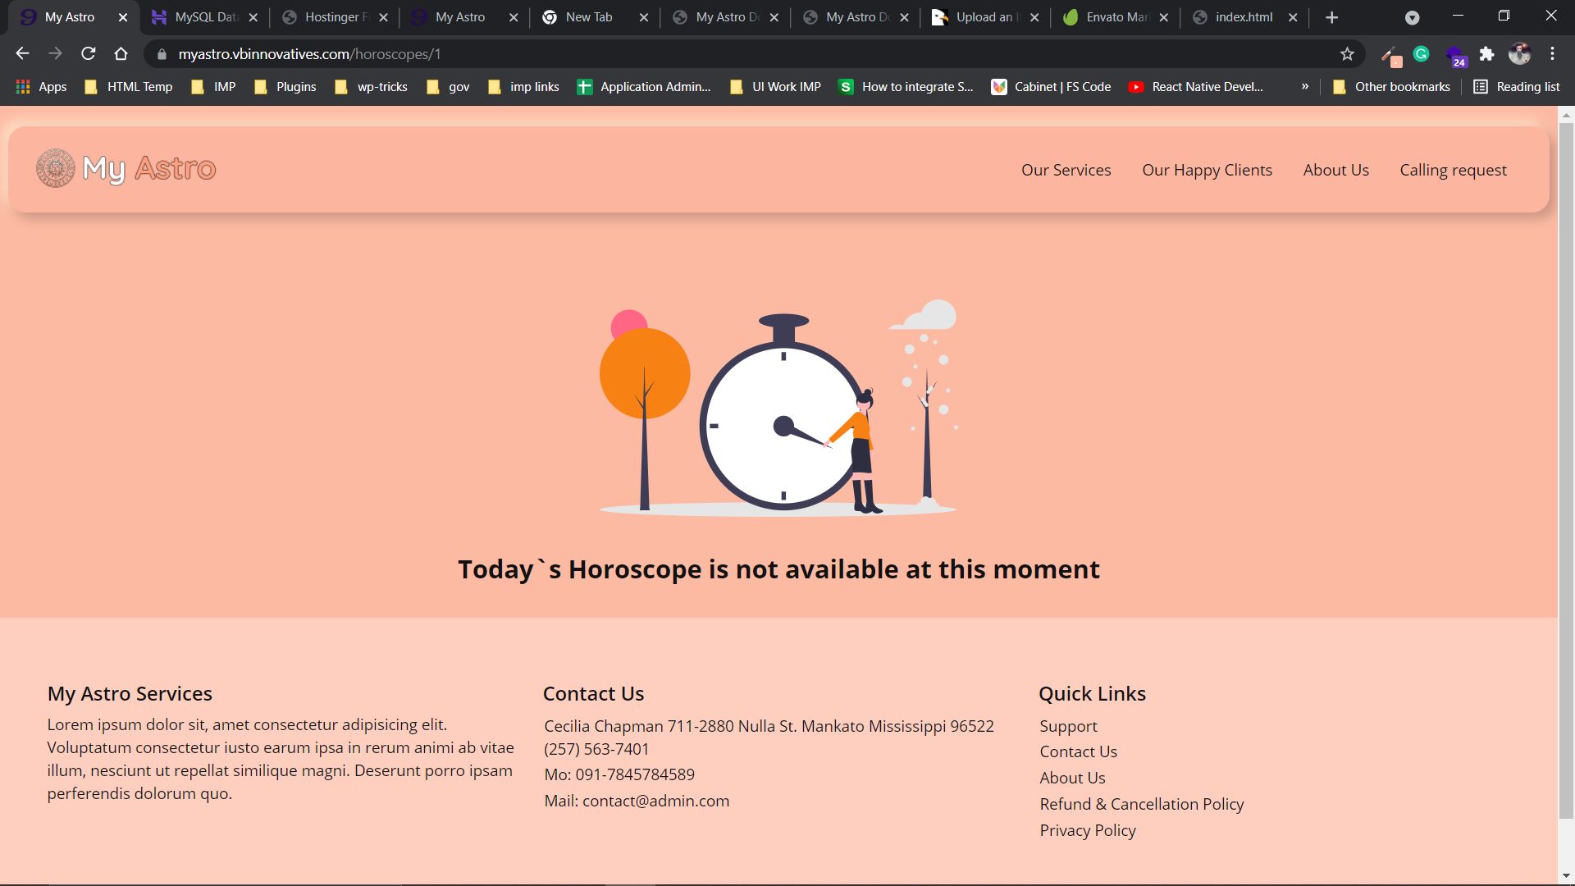Click the Calling request link
Image resolution: width=1575 pixels, height=886 pixels.
1453,171
